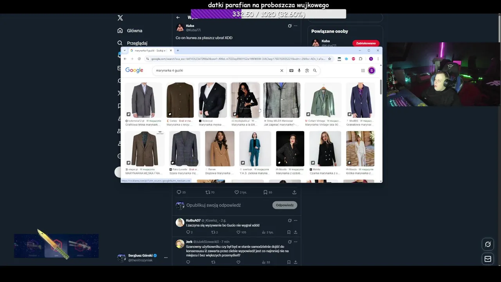Clear the Google search query with X
The width and height of the screenshot is (501, 282).
click(x=281, y=70)
